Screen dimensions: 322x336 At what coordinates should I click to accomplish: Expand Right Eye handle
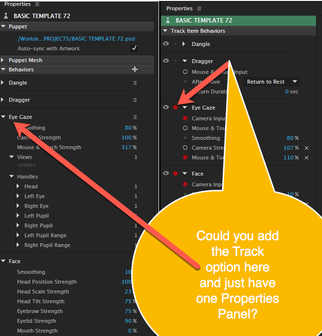(18, 206)
